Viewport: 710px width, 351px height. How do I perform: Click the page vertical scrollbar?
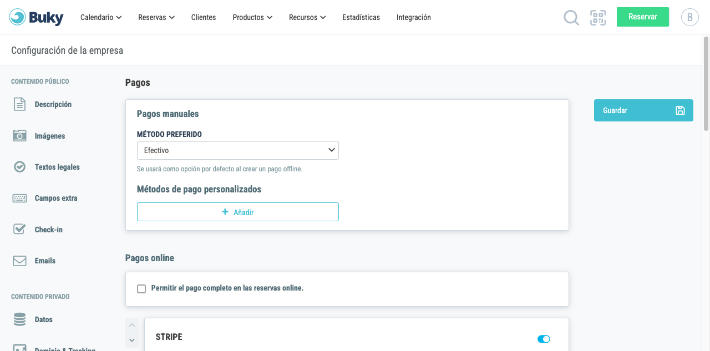point(706,83)
